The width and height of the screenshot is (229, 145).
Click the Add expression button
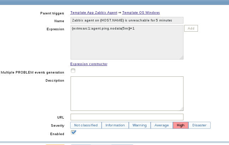click(x=191, y=28)
